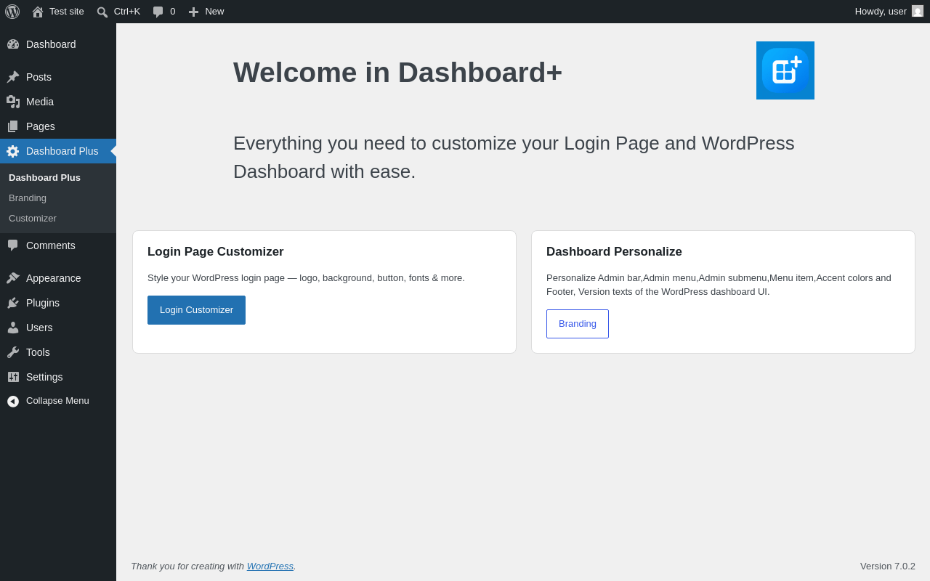Click the Posts pushpin icon
This screenshot has width=930, height=581.
click(13, 77)
